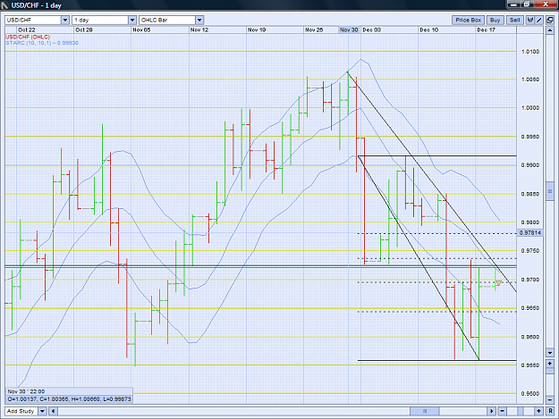This screenshot has height=419, width=559.
Task: Open the 1 day timeframe dropdown arrow
Action: click(x=131, y=20)
